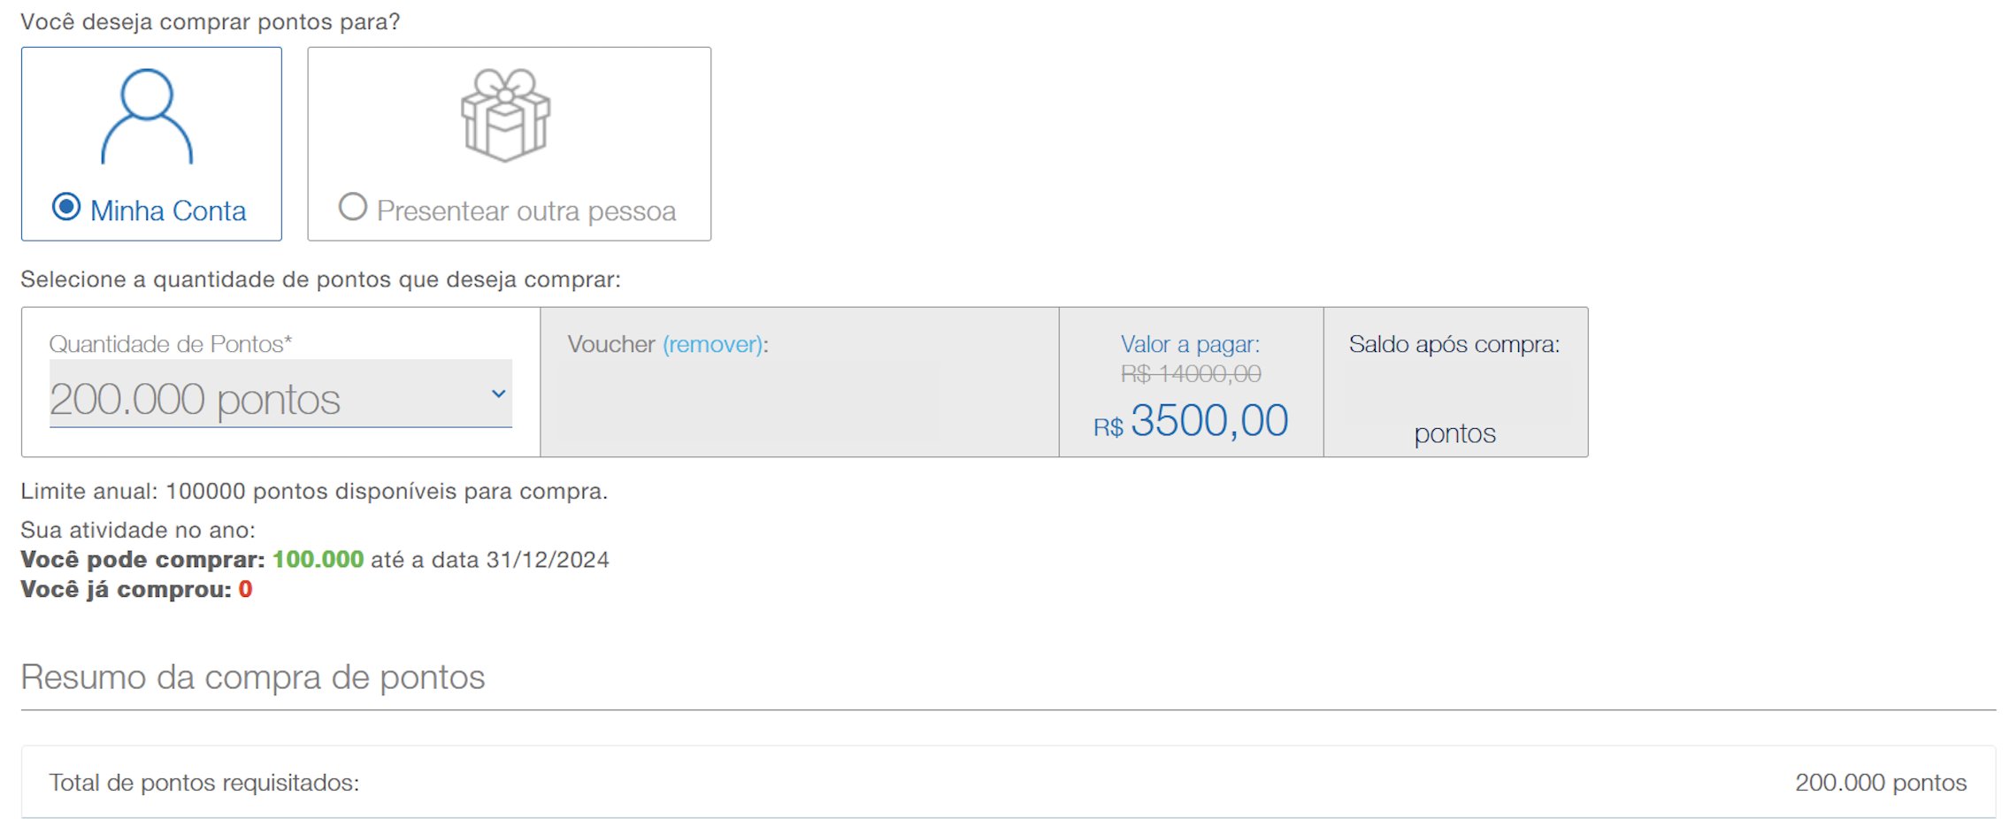This screenshot has height=819, width=2010.
Task: Click the Voucher code field area
Action: tap(752, 402)
